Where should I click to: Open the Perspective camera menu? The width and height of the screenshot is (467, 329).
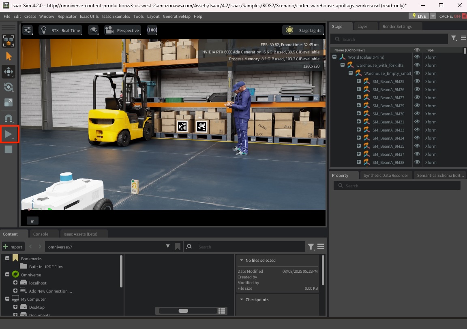point(122,30)
